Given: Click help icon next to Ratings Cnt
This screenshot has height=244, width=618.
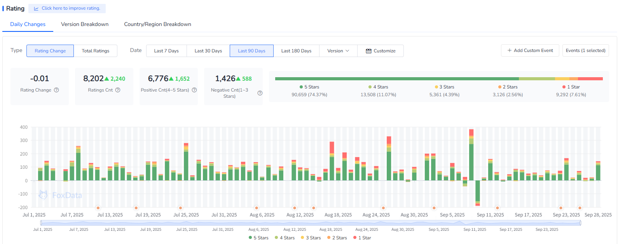Looking at the screenshot, I should click(x=118, y=90).
